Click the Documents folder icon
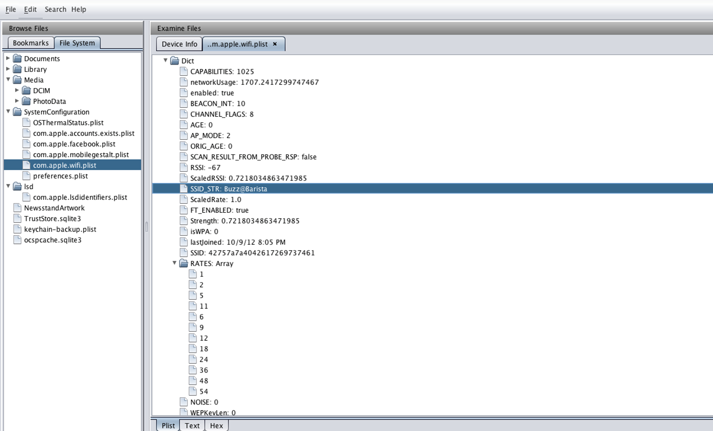Screen dimensions: 713x431 pos(17,58)
